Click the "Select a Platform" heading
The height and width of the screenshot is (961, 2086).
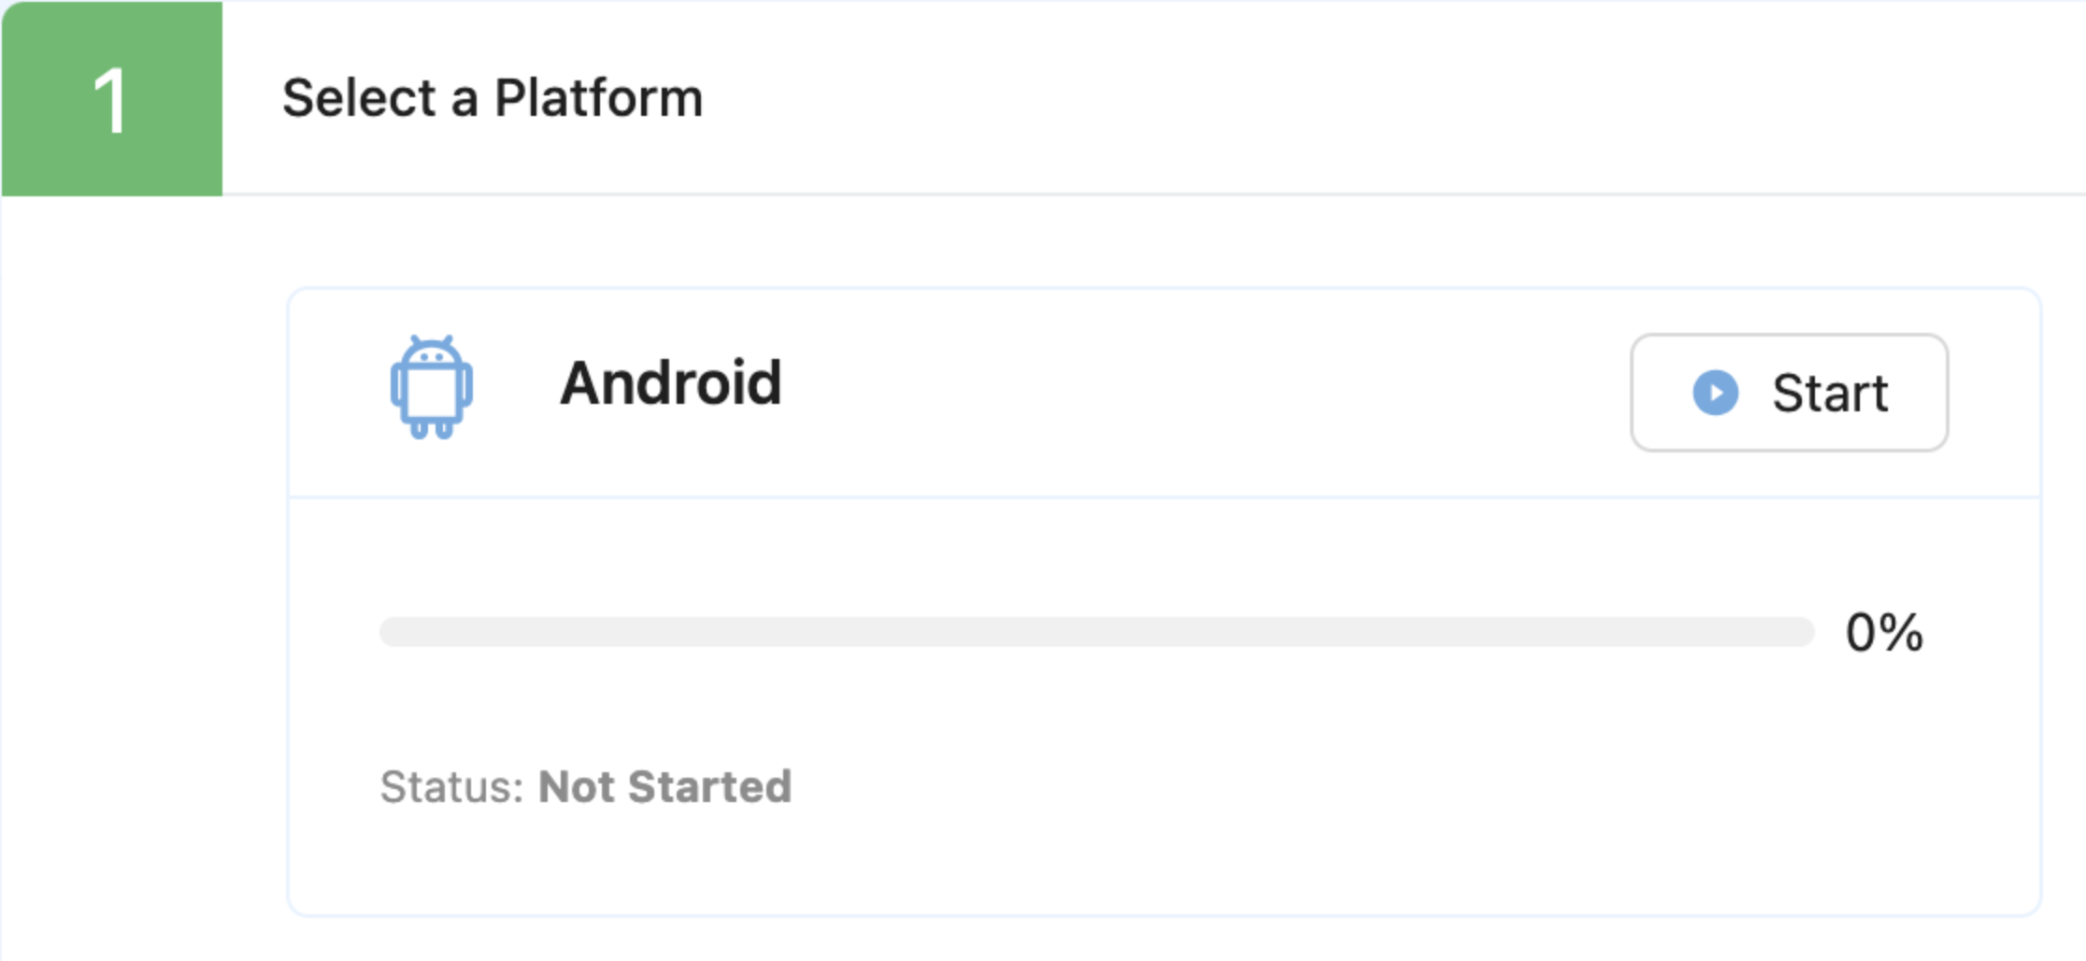coord(492,98)
